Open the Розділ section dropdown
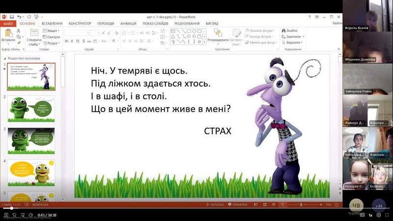 pos(51,43)
